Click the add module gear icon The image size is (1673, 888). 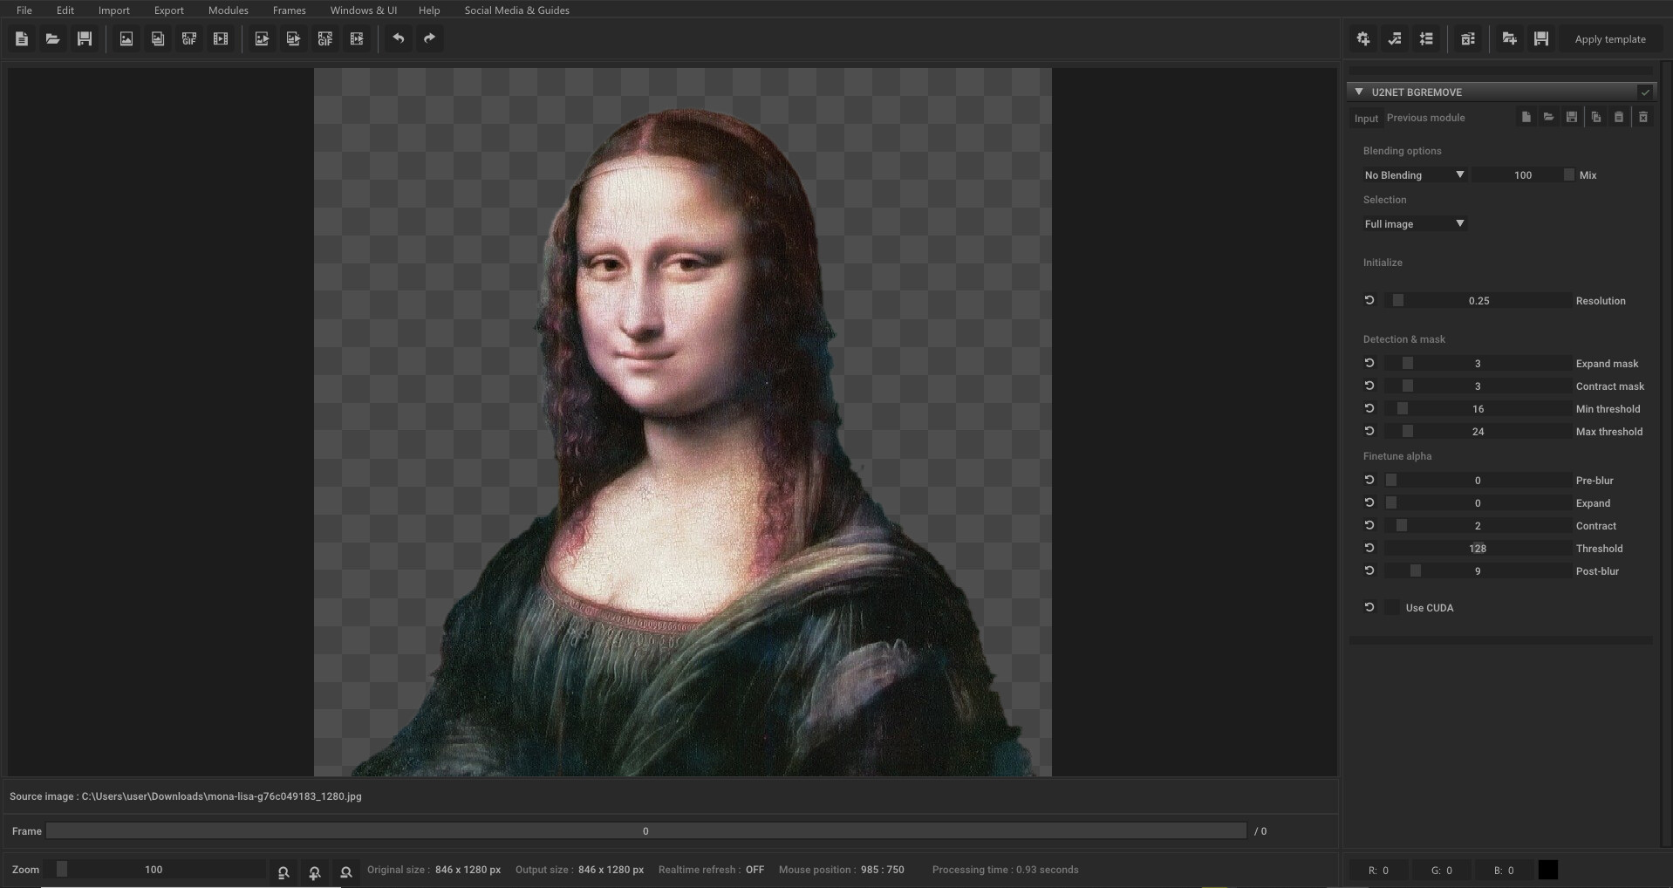(1363, 38)
